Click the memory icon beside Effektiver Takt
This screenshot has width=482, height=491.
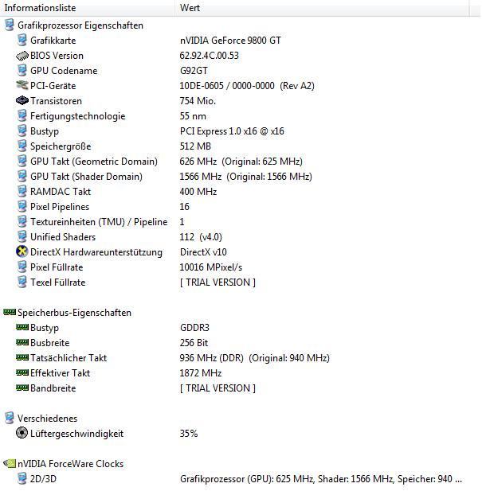click(22, 372)
